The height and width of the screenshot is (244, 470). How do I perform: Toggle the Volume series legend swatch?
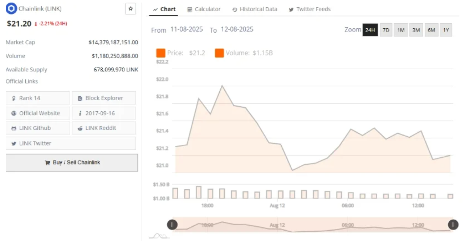pos(219,53)
